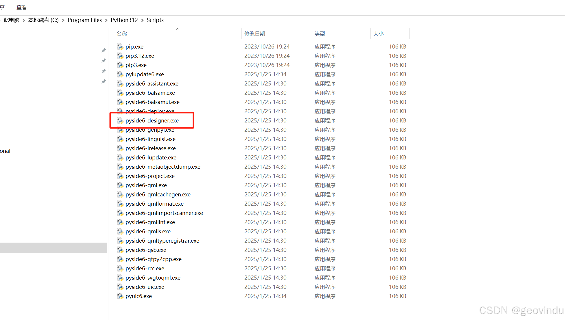Viewport: 565px width, 320px height.
Task: Click the pip3.exe file icon
Action: [120, 65]
